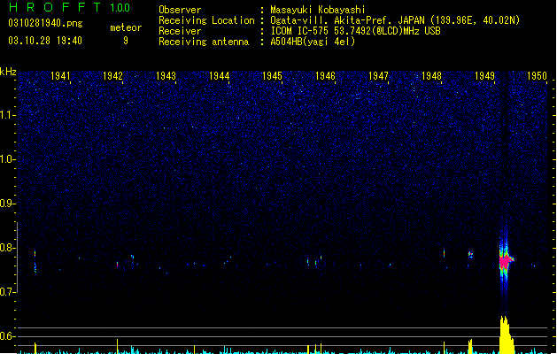Click the 1.0 kHz frequency axis label
The width and height of the screenshot is (557, 354).
click(7, 159)
